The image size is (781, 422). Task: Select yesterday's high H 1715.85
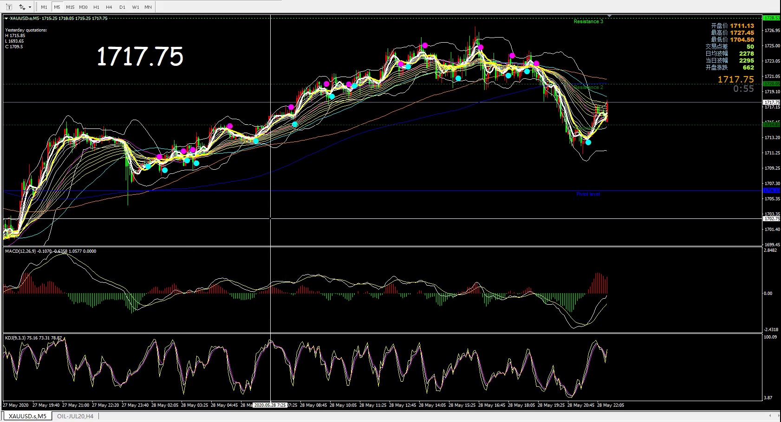pyautogui.click(x=15, y=36)
